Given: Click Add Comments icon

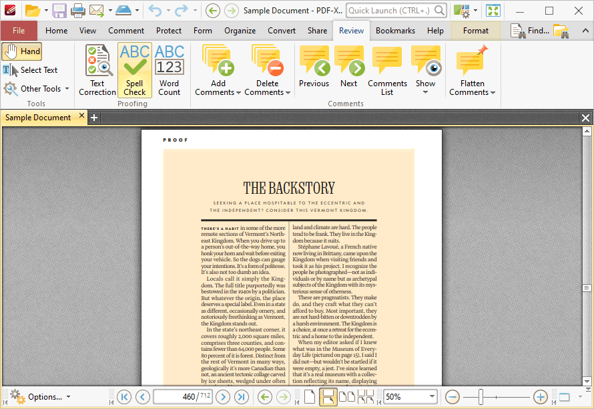Looking at the screenshot, I should click(218, 61).
